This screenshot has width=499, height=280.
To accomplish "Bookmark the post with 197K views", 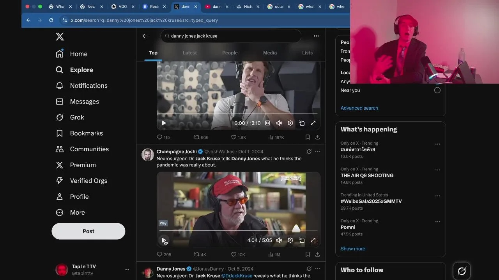I will [308, 137].
